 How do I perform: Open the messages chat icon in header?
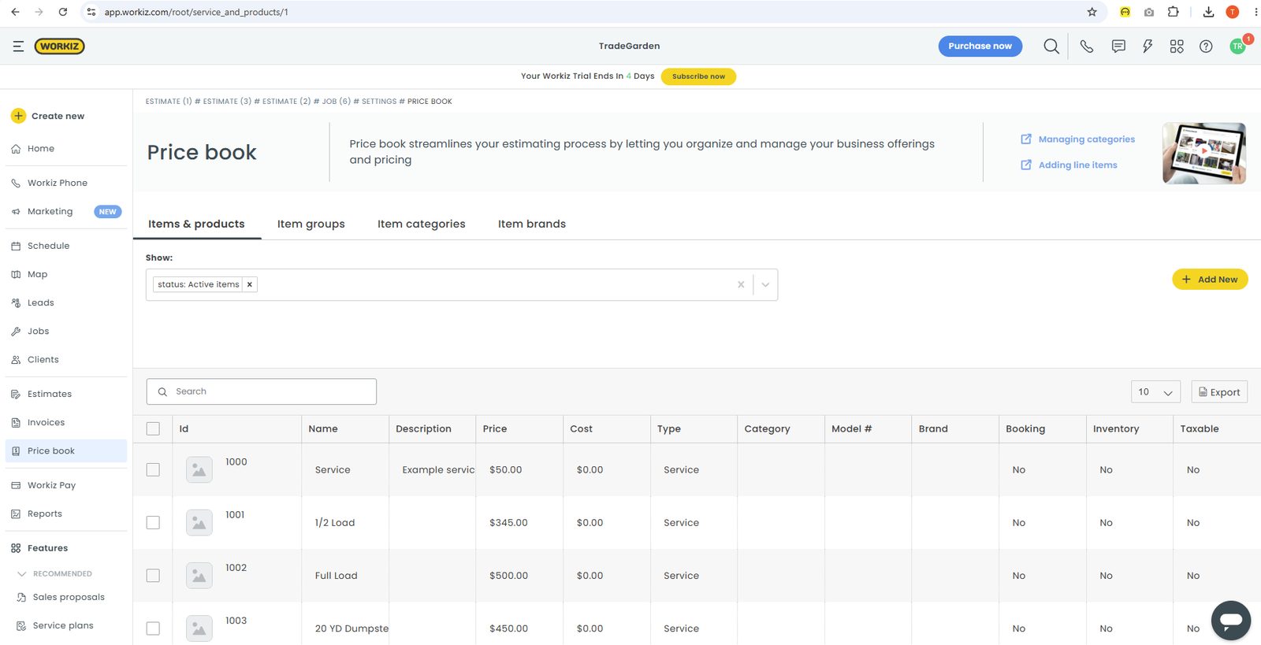[1118, 46]
